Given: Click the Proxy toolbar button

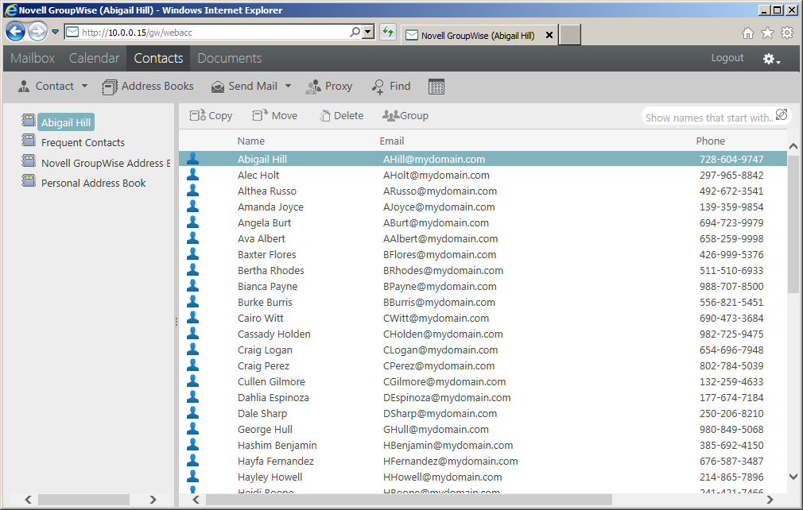Looking at the screenshot, I should click(x=329, y=87).
